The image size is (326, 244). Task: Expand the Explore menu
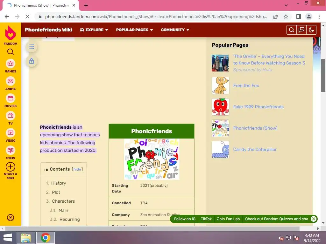click(94, 30)
